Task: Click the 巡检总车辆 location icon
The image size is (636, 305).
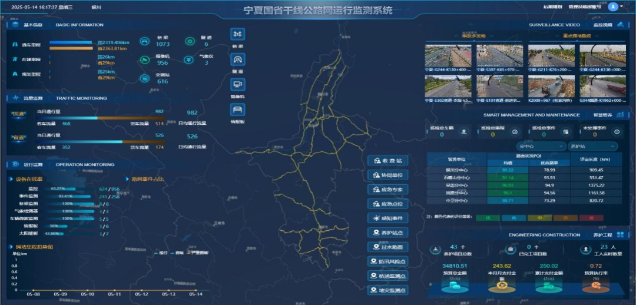Action: pyautogui.click(x=464, y=132)
